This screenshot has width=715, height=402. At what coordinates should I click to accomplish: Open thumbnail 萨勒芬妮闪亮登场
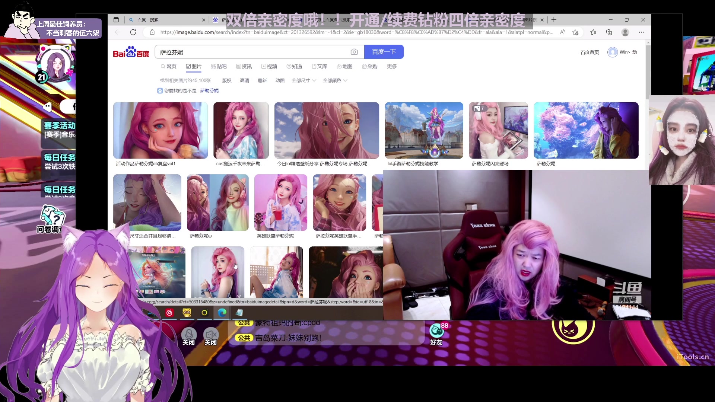pyautogui.click(x=498, y=130)
